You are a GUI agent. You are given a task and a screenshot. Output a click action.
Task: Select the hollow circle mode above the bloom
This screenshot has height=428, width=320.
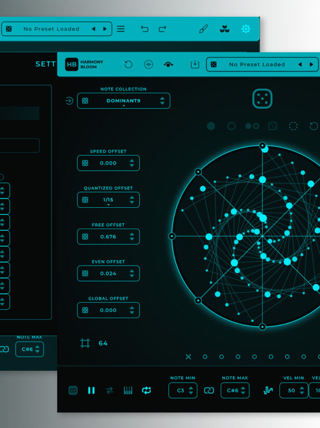pos(231,126)
